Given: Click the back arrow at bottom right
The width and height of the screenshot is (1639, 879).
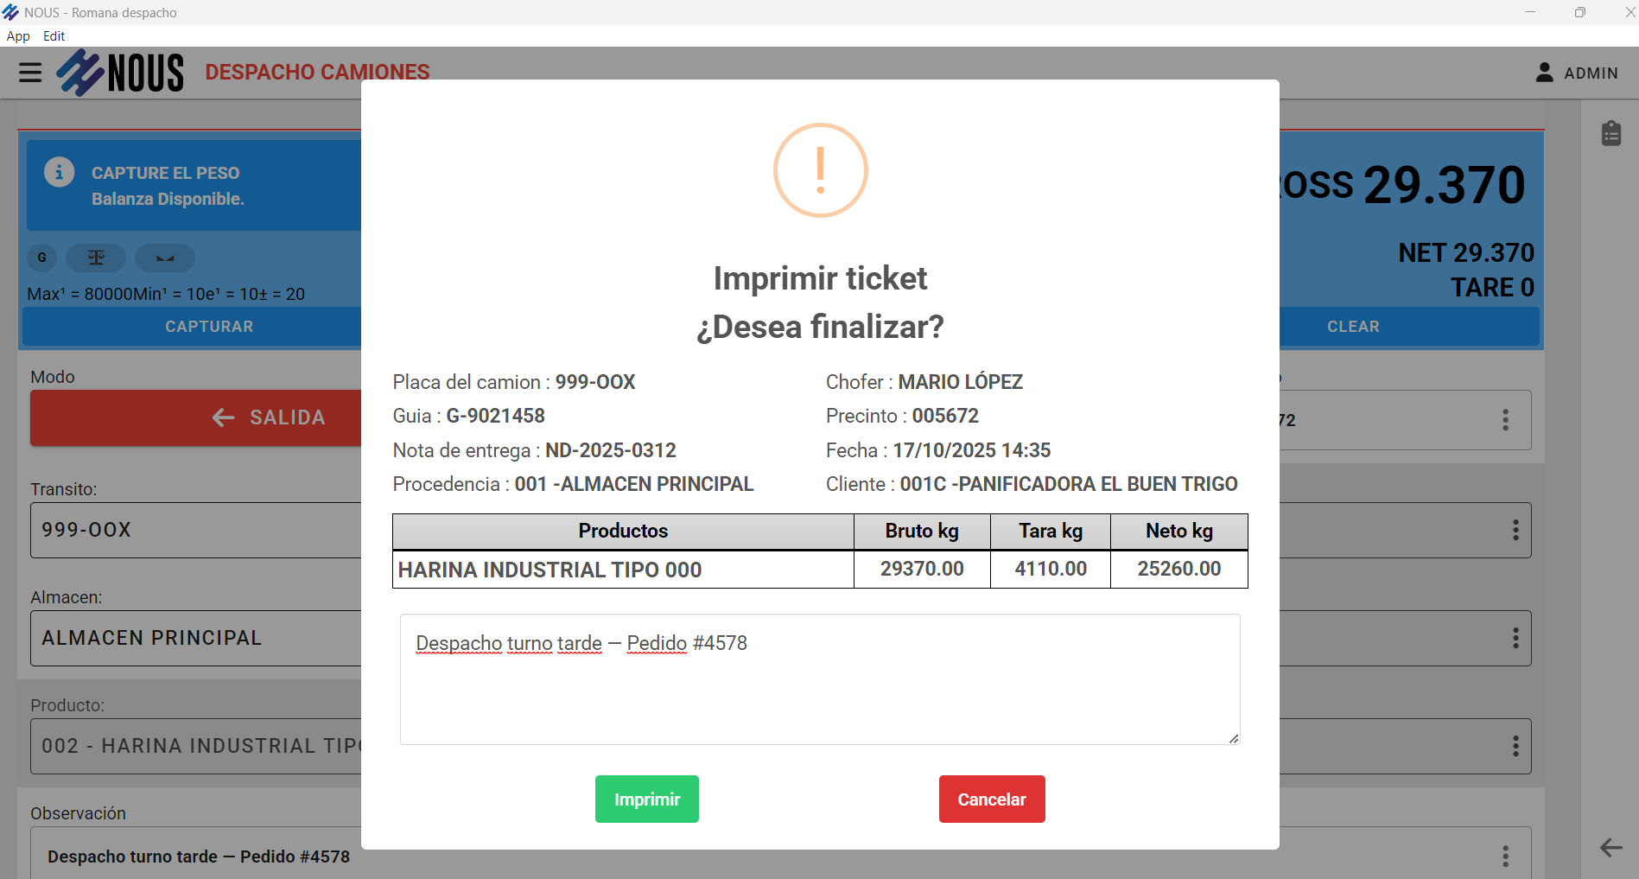Looking at the screenshot, I should point(1610,848).
